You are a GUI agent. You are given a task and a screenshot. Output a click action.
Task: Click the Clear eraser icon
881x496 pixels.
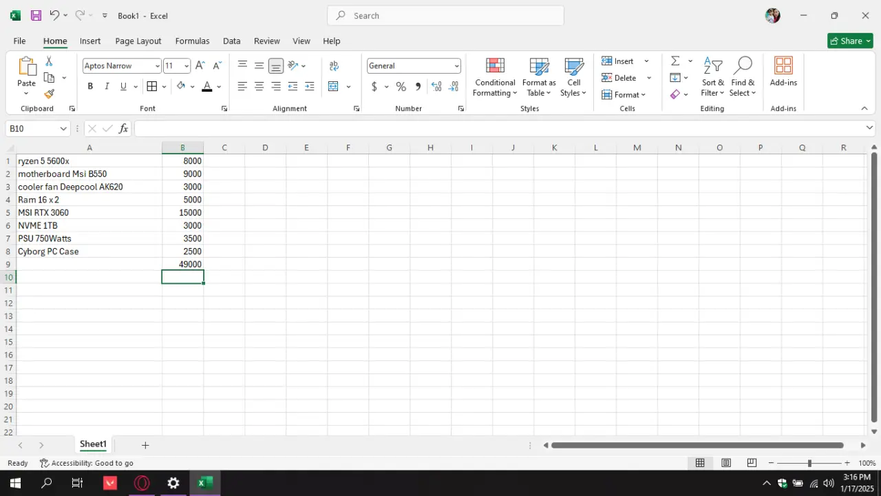(x=675, y=94)
